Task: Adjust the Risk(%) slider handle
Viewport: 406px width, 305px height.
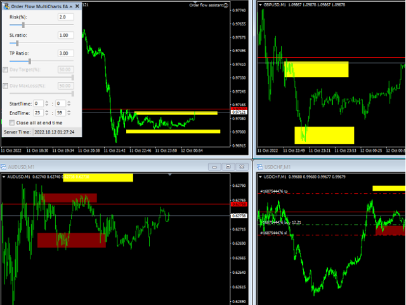Action: click(23, 25)
